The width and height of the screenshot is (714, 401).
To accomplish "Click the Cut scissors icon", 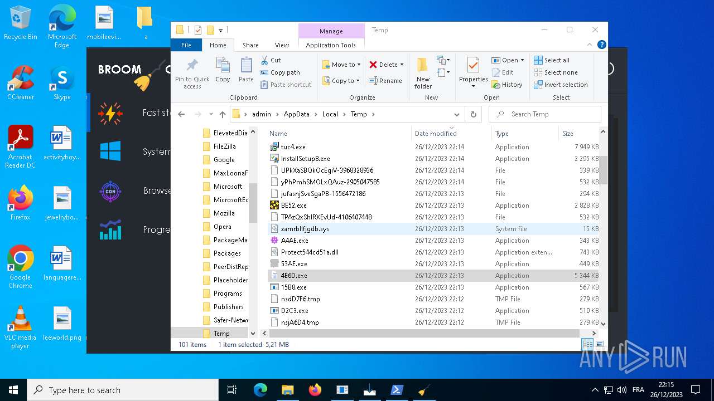I will click(264, 60).
